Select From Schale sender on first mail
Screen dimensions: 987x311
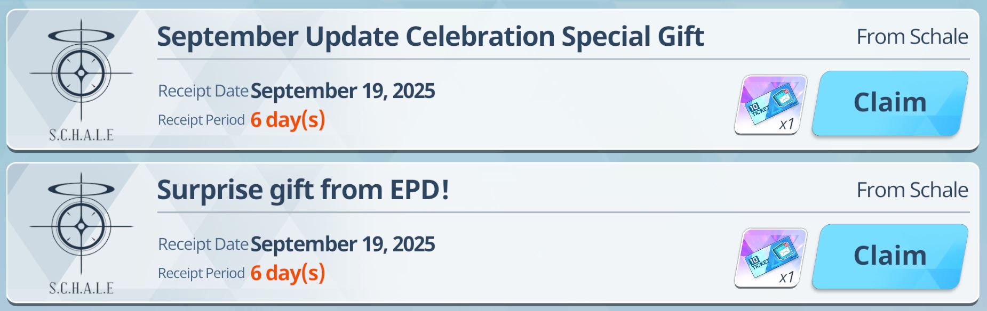point(912,37)
